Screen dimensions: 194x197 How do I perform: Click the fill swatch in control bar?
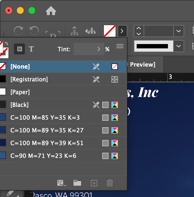pos(110,31)
